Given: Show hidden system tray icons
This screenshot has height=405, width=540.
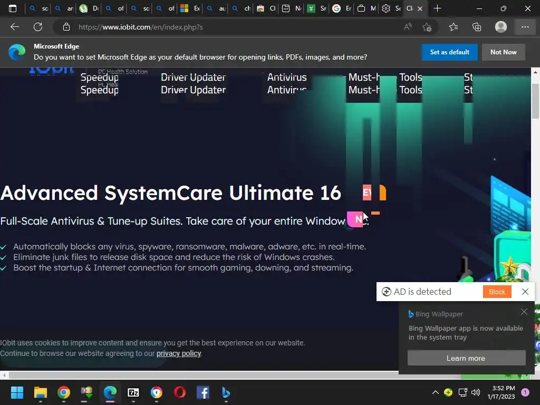Looking at the screenshot, I should pyautogui.click(x=435, y=392).
